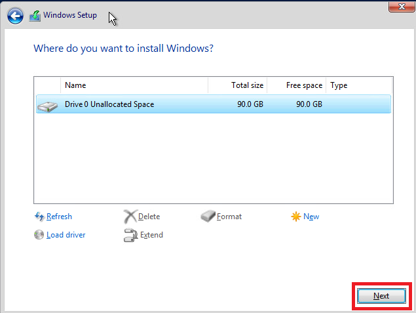Click the blue back arrow button

coord(15,16)
